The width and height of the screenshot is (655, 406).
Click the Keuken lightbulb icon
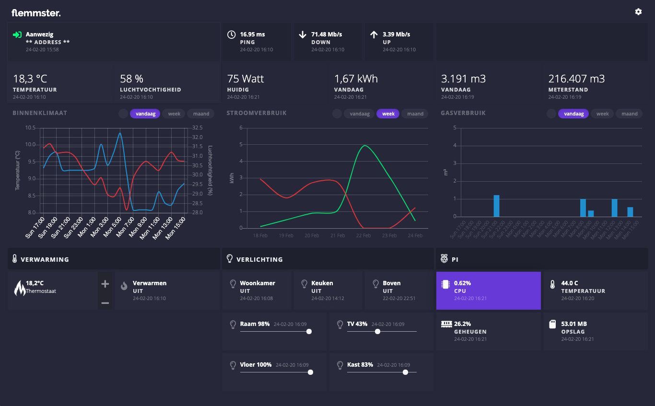[x=304, y=284]
